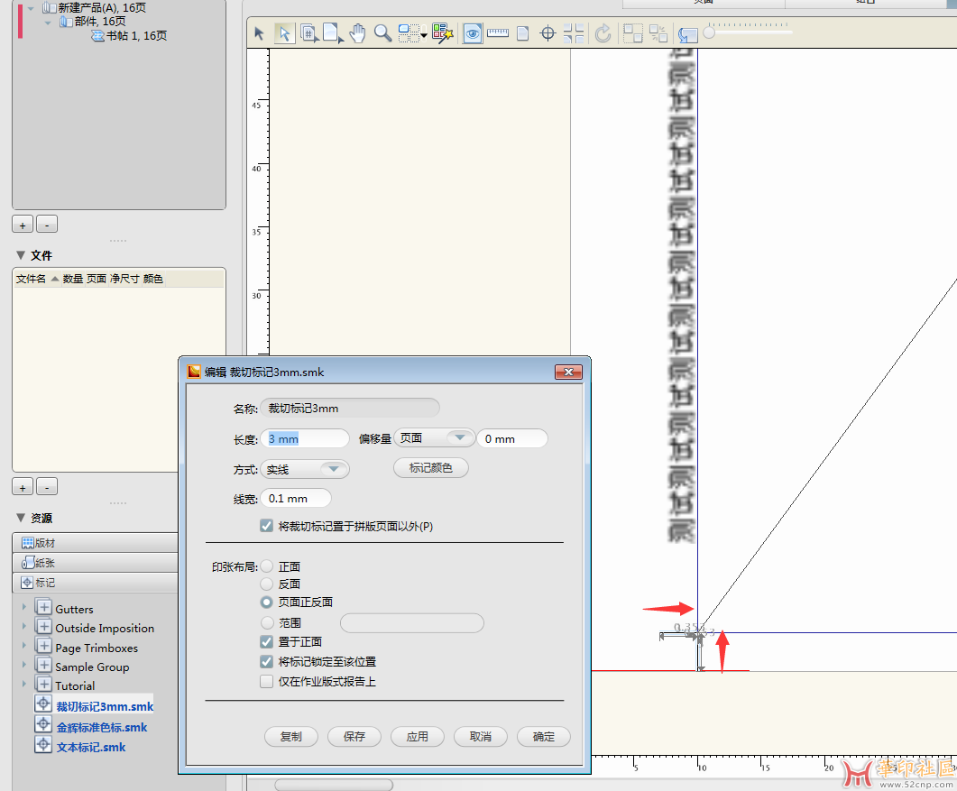Select the white arrow direct-selection tool
The height and width of the screenshot is (791, 957).
[284, 33]
